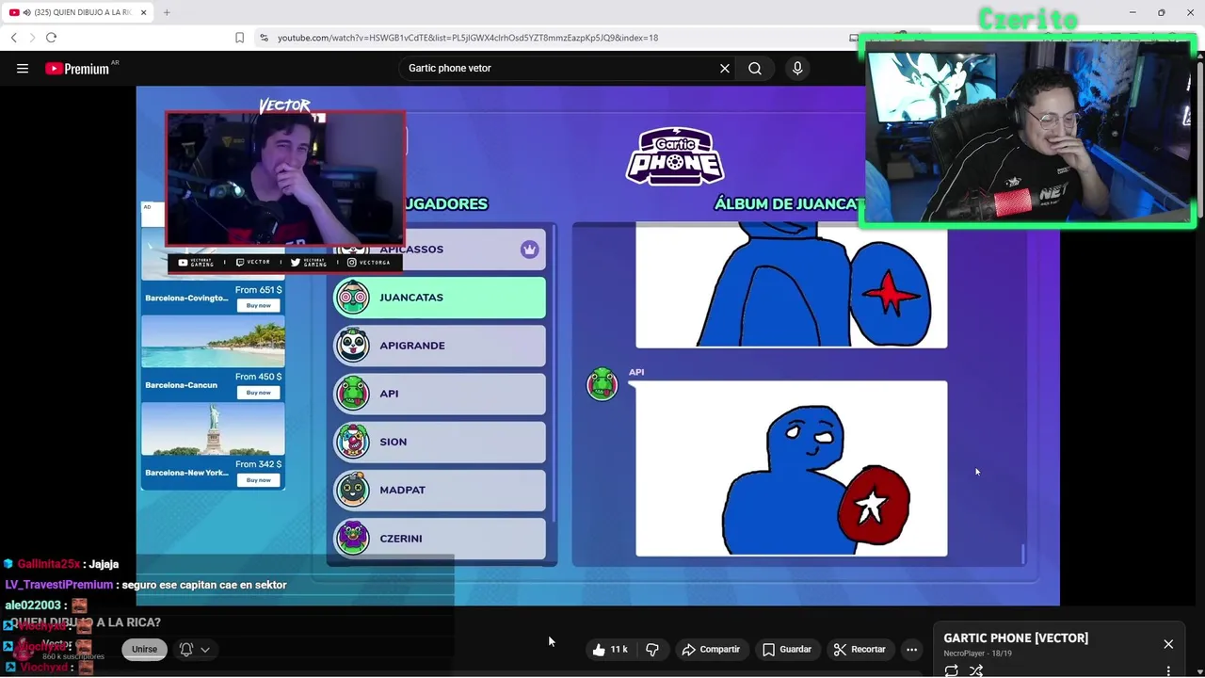Share the video using Compartir
Viewport: 1205px width, 678px height.
point(711,650)
